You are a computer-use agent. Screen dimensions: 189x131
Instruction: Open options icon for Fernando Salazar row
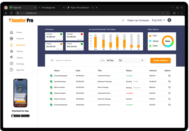tap(169, 81)
